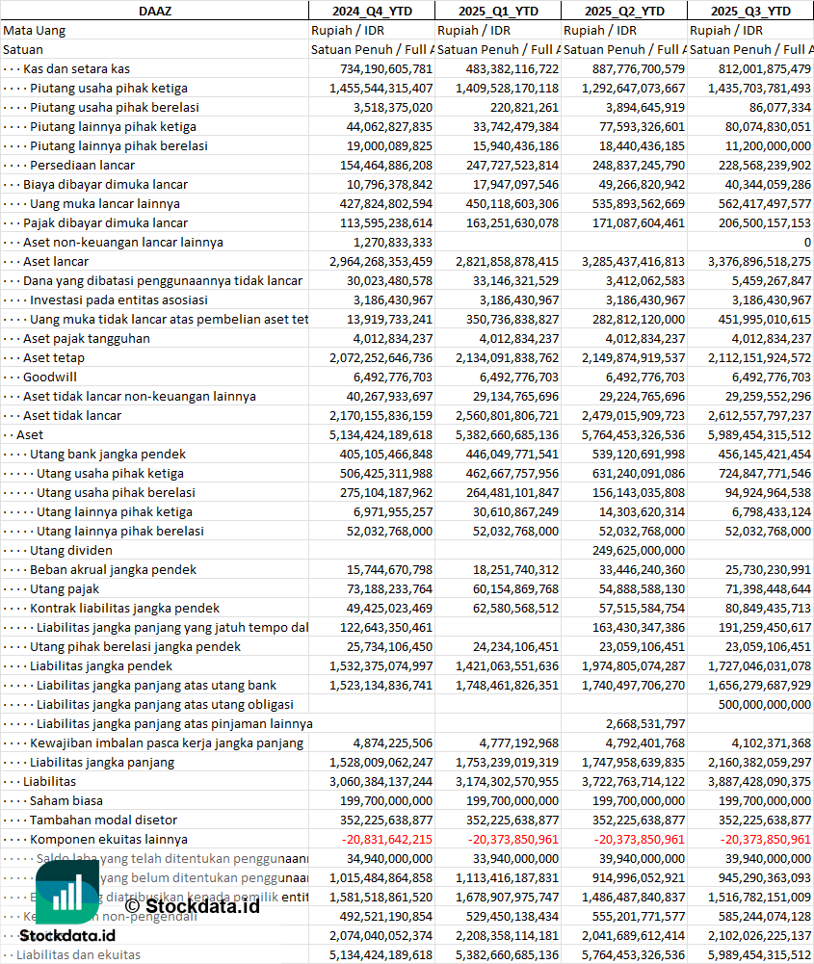Select Utang pihak berelasi jangka pendek
This screenshot has height=964, width=814.
[x=135, y=647]
